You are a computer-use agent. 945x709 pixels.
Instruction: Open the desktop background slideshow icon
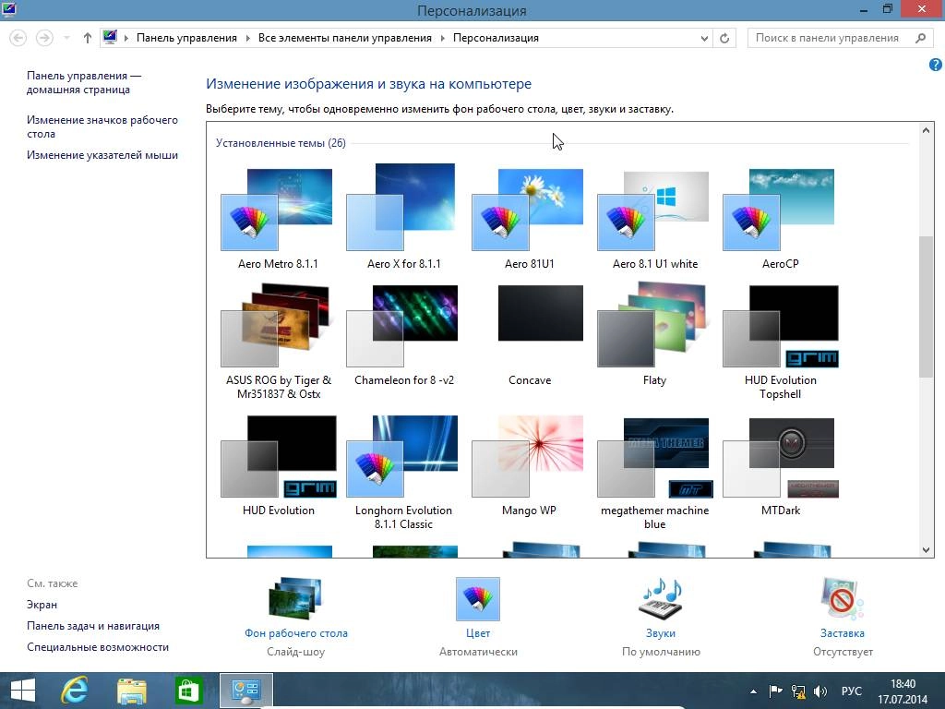click(x=295, y=598)
